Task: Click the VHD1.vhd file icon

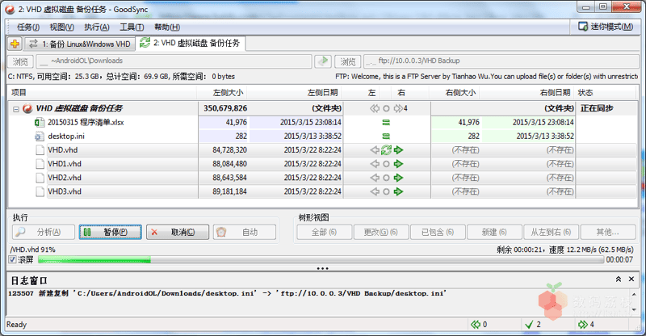Action: click(40, 164)
